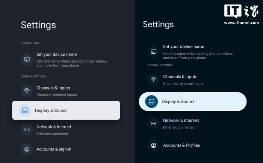Open Accounts & sign-in settings

[54, 149]
